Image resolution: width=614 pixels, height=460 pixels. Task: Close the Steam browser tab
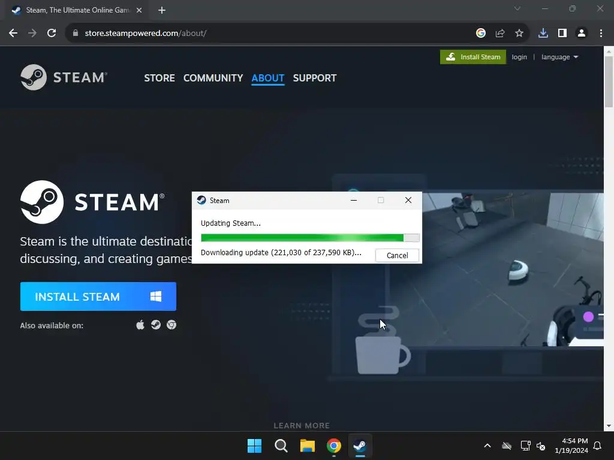pyautogui.click(x=139, y=10)
